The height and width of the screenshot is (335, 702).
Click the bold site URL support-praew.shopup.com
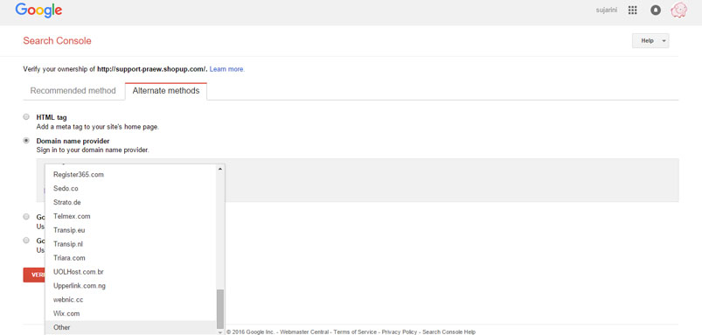click(x=152, y=69)
